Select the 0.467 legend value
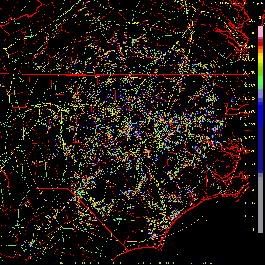The width and height of the screenshot is (265, 265). (249, 164)
